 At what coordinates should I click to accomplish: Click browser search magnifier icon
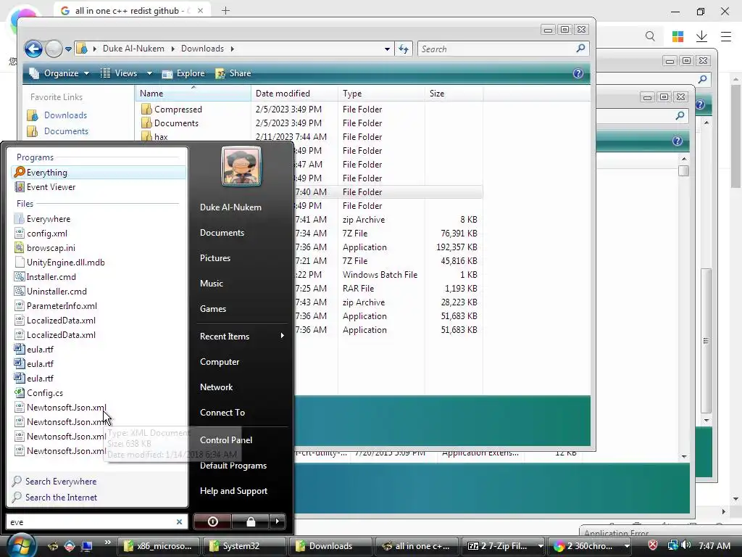click(x=650, y=36)
